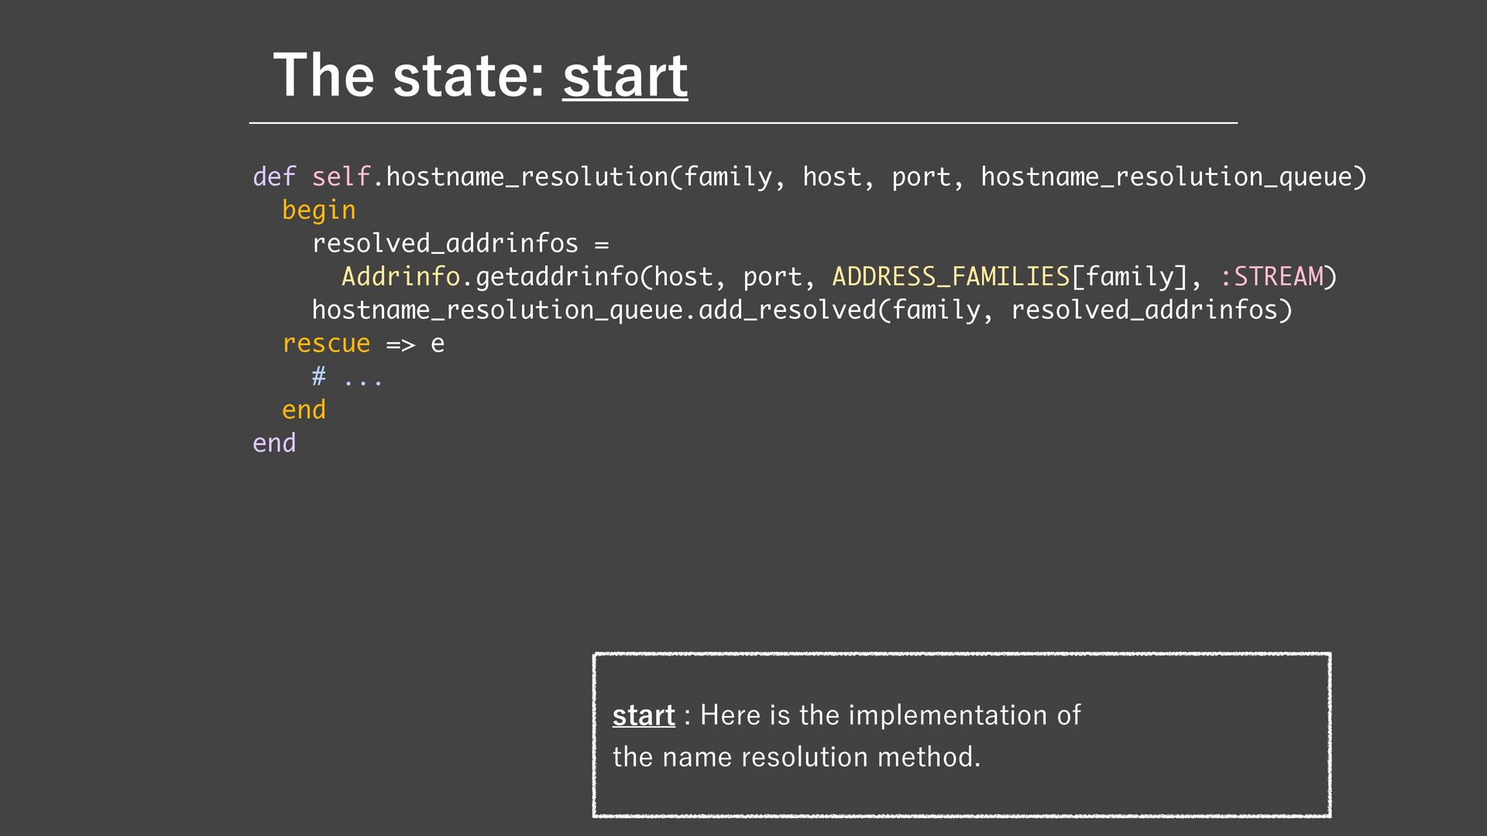Click the pink "self" keyword

[341, 177]
